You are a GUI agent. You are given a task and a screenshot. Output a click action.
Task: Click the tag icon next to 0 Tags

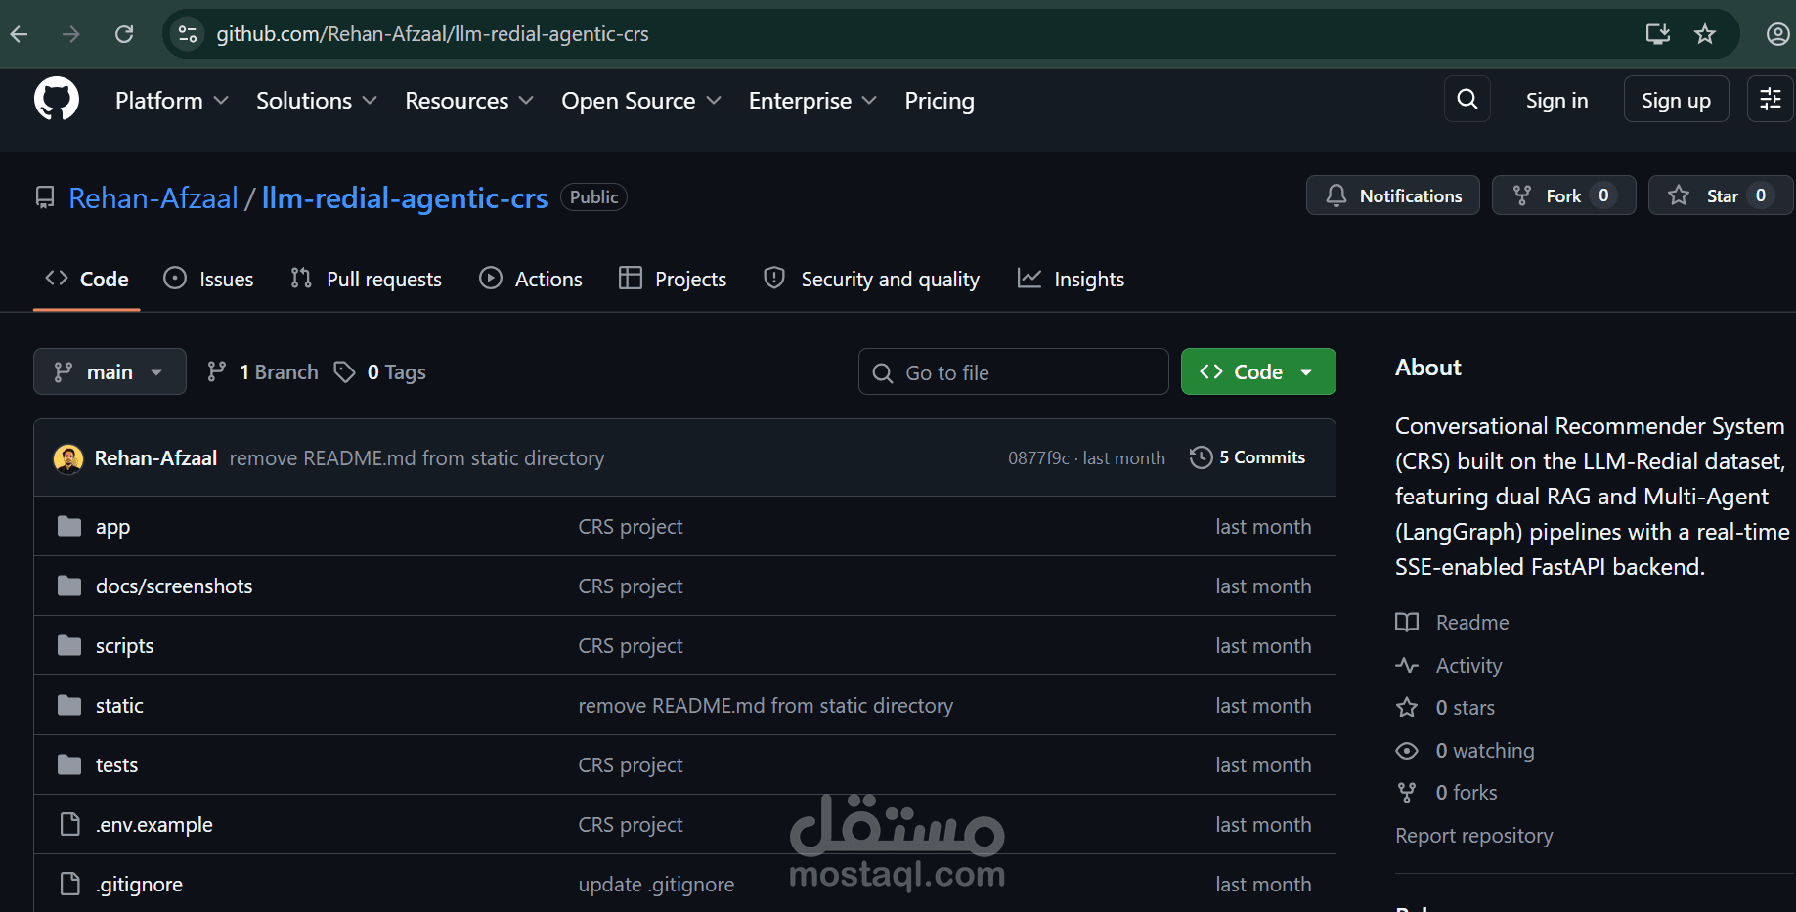tap(344, 372)
